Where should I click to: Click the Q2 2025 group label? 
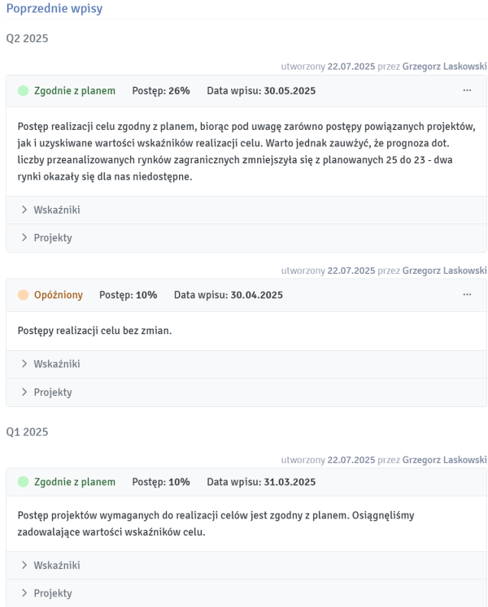(x=27, y=39)
